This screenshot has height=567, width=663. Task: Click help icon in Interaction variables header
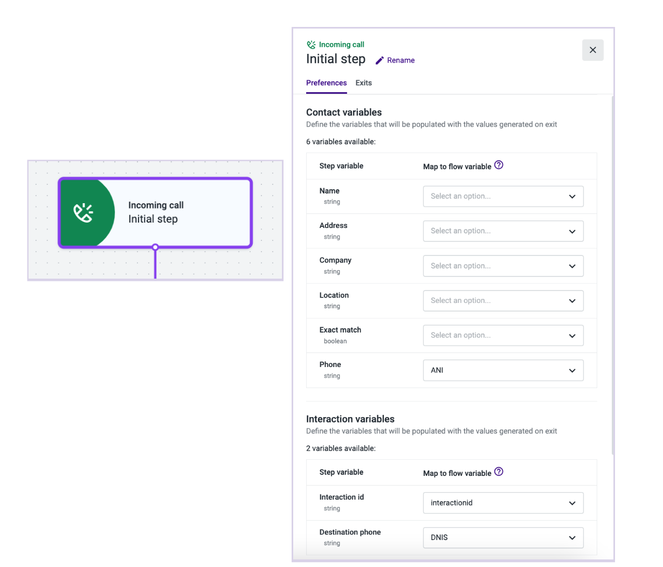(499, 472)
